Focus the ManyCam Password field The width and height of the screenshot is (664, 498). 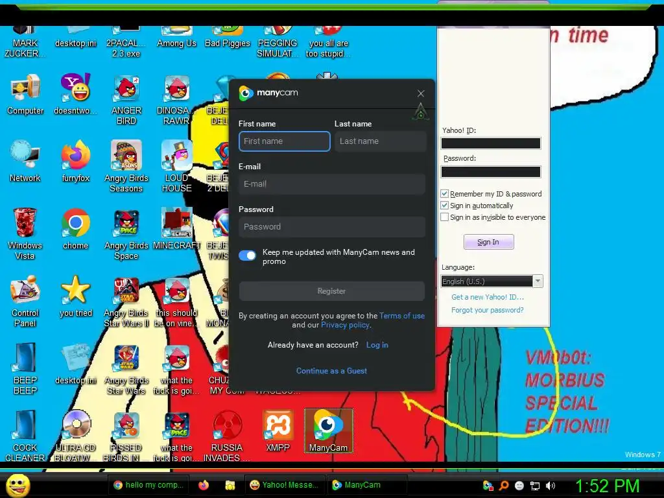[332, 226]
